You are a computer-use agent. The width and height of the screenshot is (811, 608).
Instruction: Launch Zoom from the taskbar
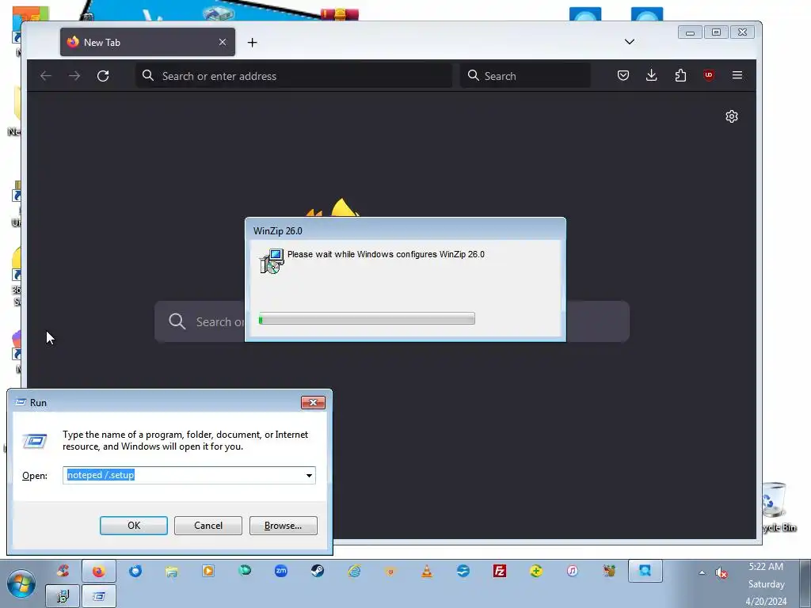click(x=281, y=572)
